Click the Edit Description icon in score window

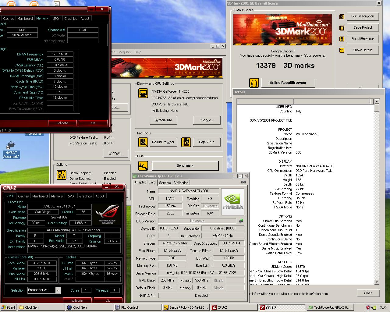tap(342, 17)
